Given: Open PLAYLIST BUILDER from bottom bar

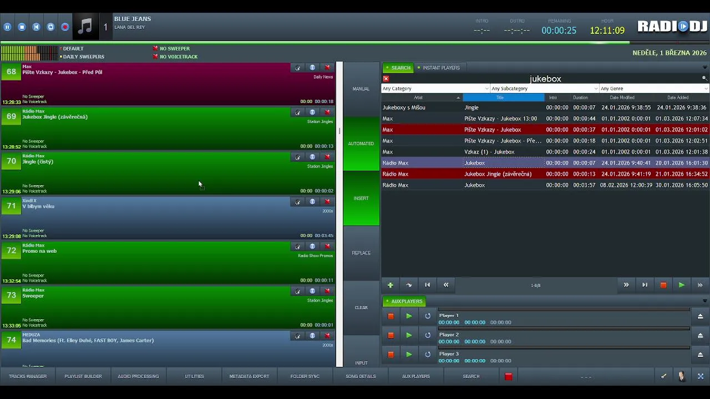Looking at the screenshot, I should tap(83, 376).
